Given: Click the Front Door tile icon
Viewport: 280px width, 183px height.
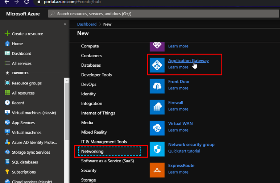Looking at the screenshot, I should (157, 86).
